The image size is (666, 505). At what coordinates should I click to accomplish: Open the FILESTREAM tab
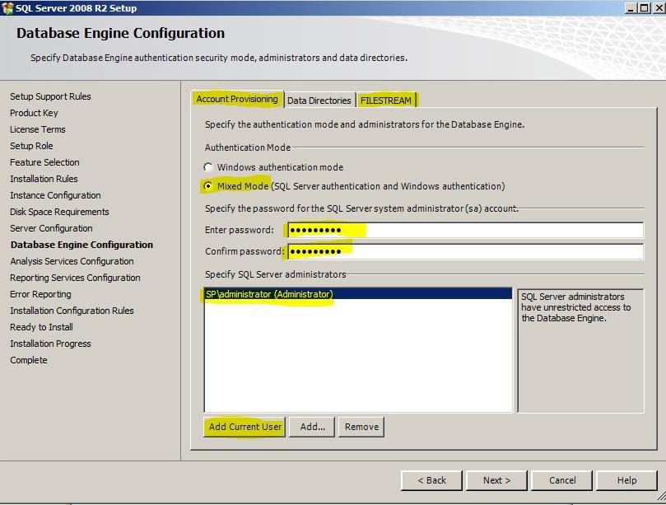(x=385, y=101)
